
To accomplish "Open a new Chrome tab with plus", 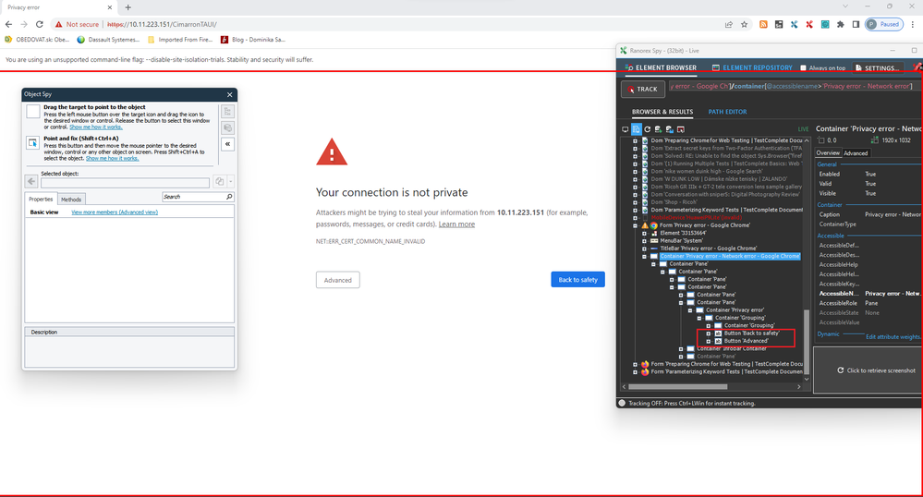I will [128, 7].
